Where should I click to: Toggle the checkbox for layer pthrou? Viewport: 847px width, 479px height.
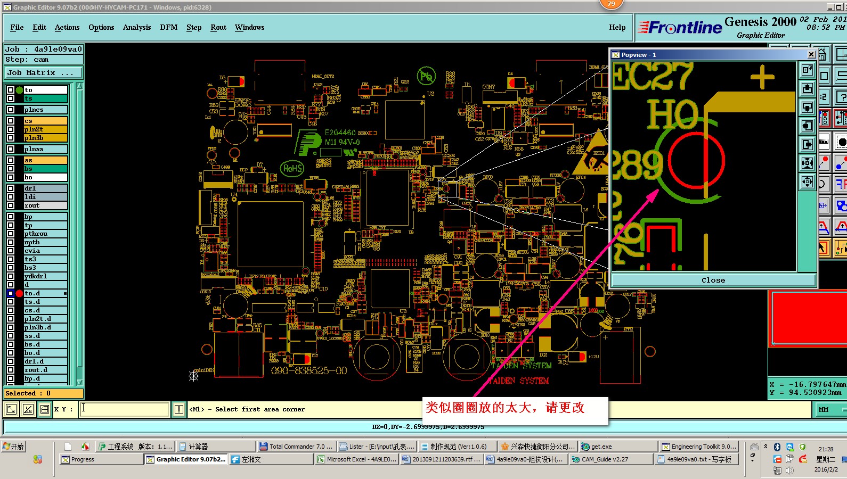point(11,234)
